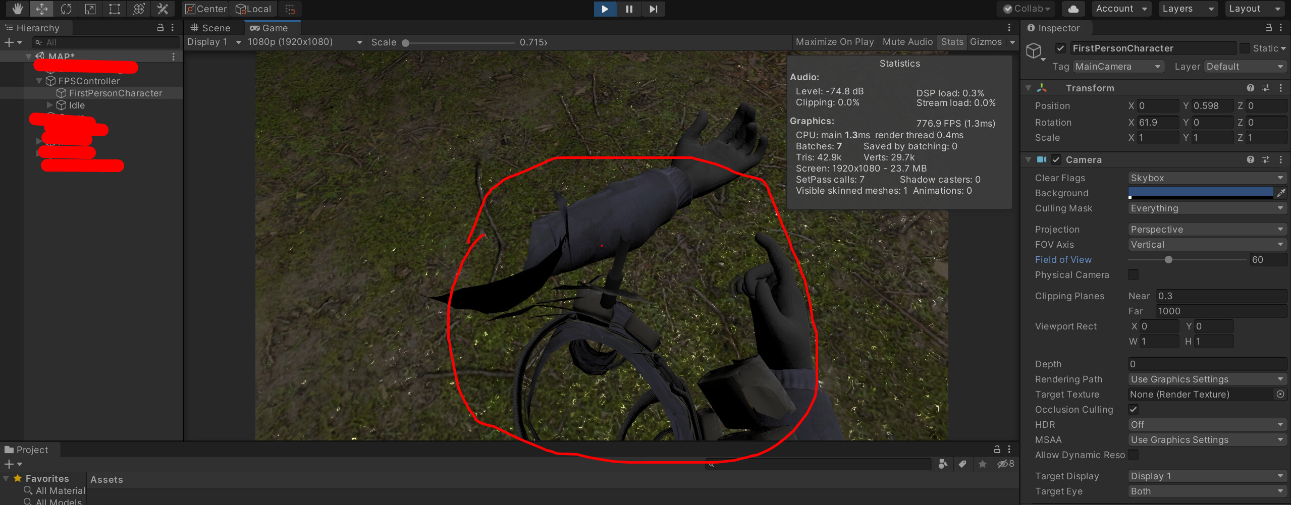The height and width of the screenshot is (505, 1291).
Task: Click the Collab cloud icon
Action: (x=1073, y=9)
